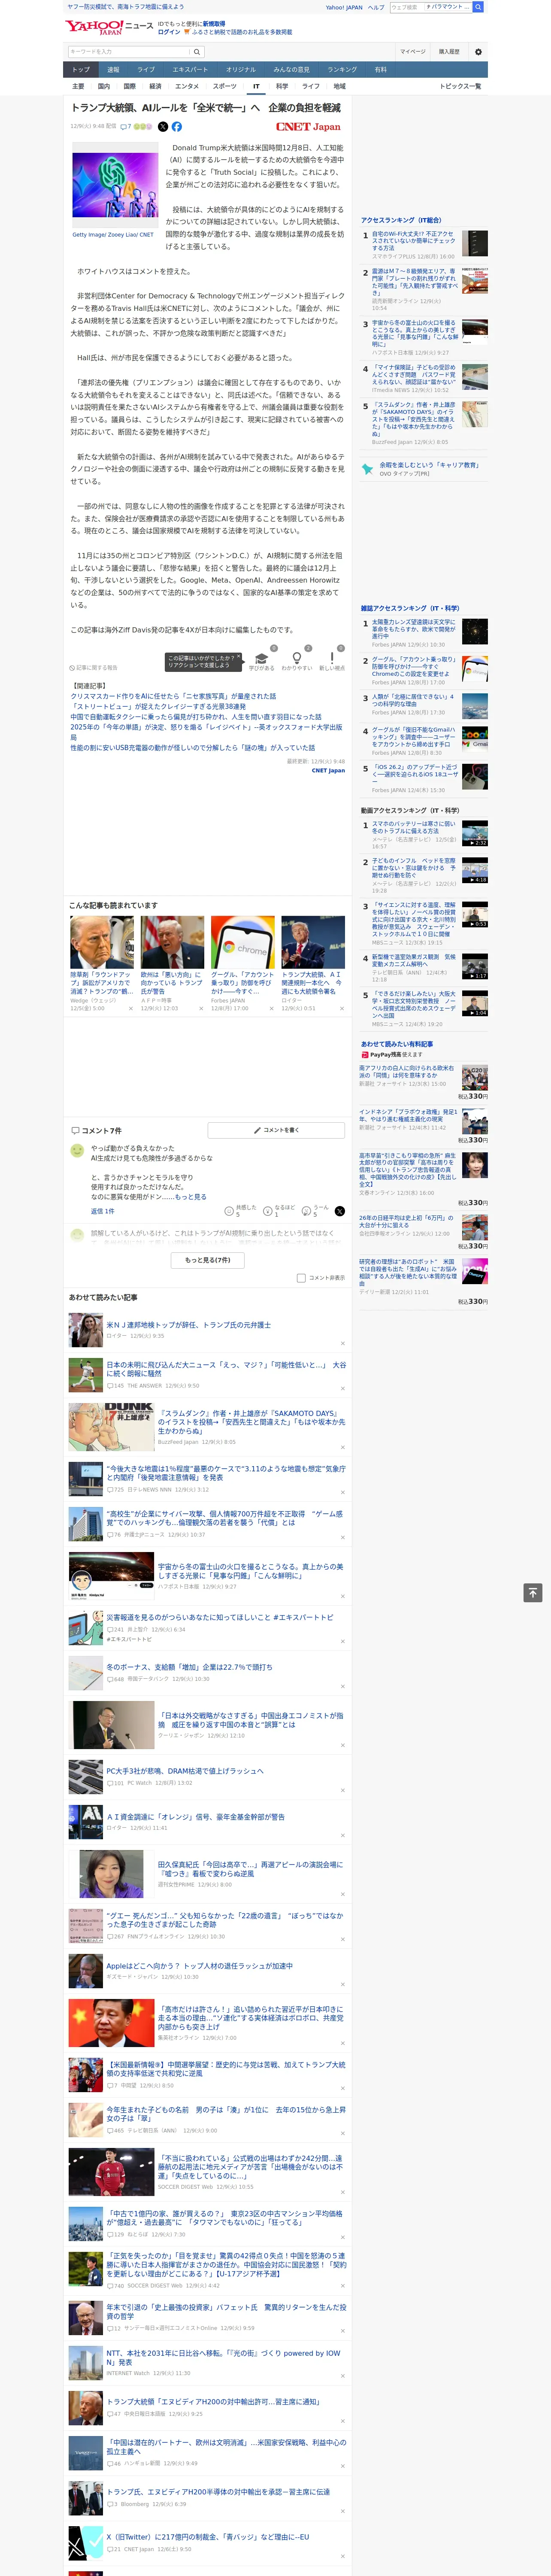Click the Yahoo! JAPAN logo
This screenshot has width=551, height=2576.
(95, 28)
